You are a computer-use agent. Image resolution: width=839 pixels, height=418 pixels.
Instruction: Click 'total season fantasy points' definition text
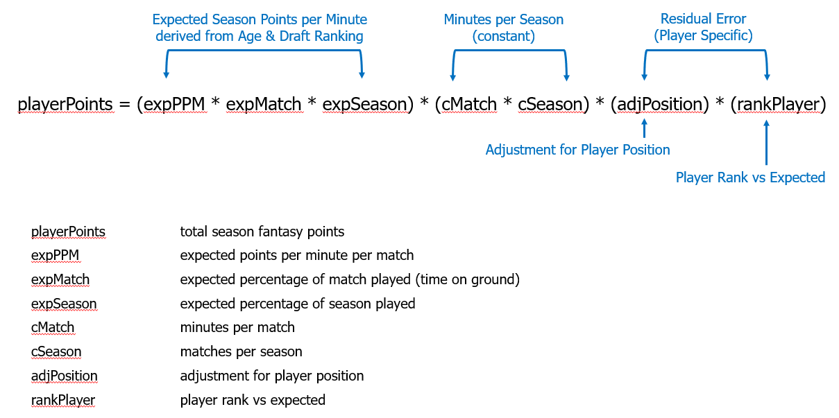(x=262, y=232)
